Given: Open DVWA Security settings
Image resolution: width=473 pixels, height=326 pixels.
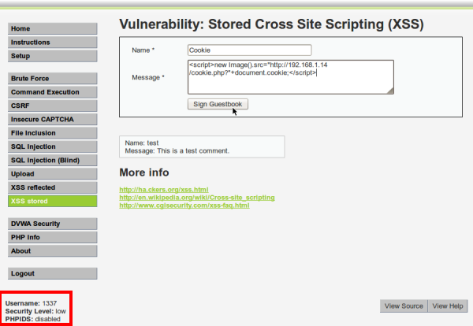Looking at the screenshot, I should tap(53, 224).
